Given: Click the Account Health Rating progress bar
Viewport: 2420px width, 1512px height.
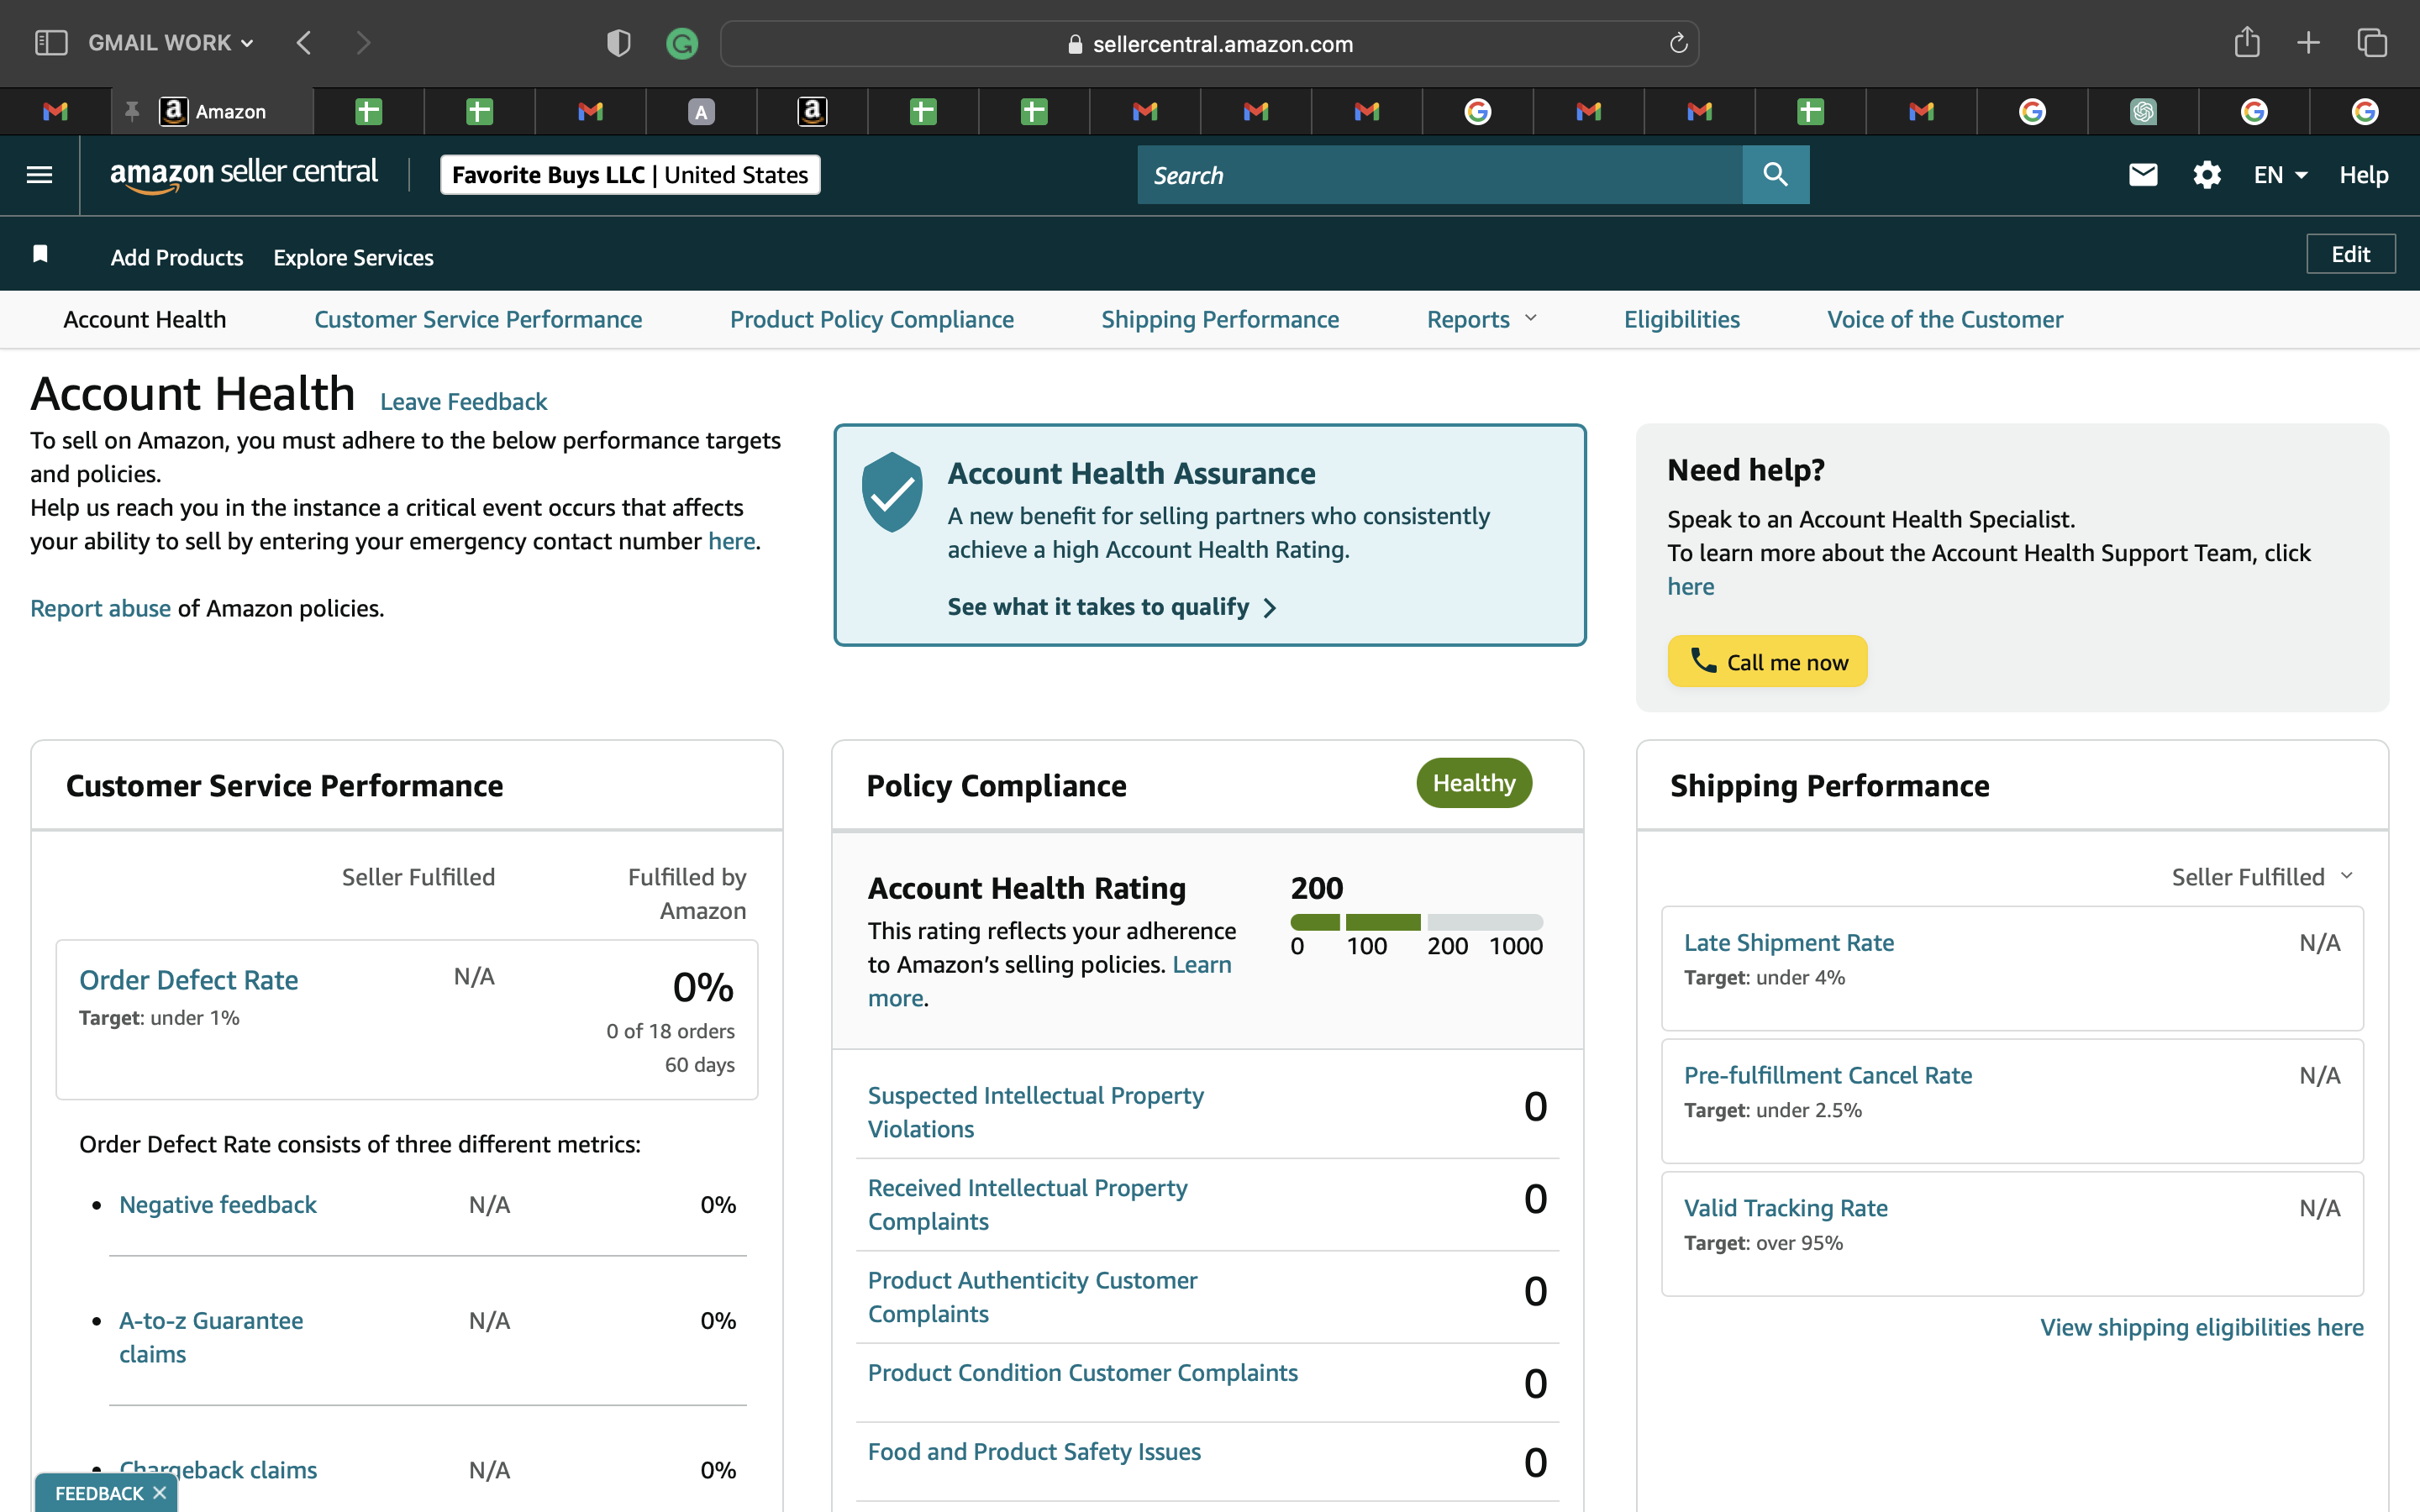Looking at the screenshot, I should click(1417, 922).
